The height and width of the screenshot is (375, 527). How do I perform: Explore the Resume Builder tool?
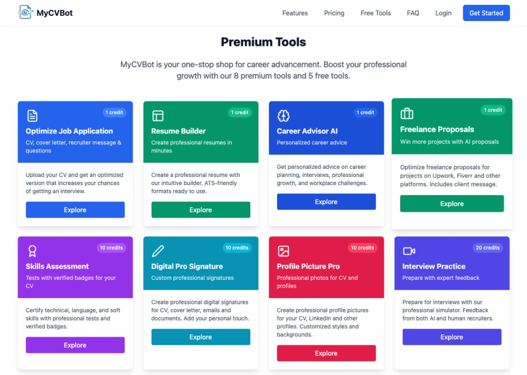tap(201, 210)
